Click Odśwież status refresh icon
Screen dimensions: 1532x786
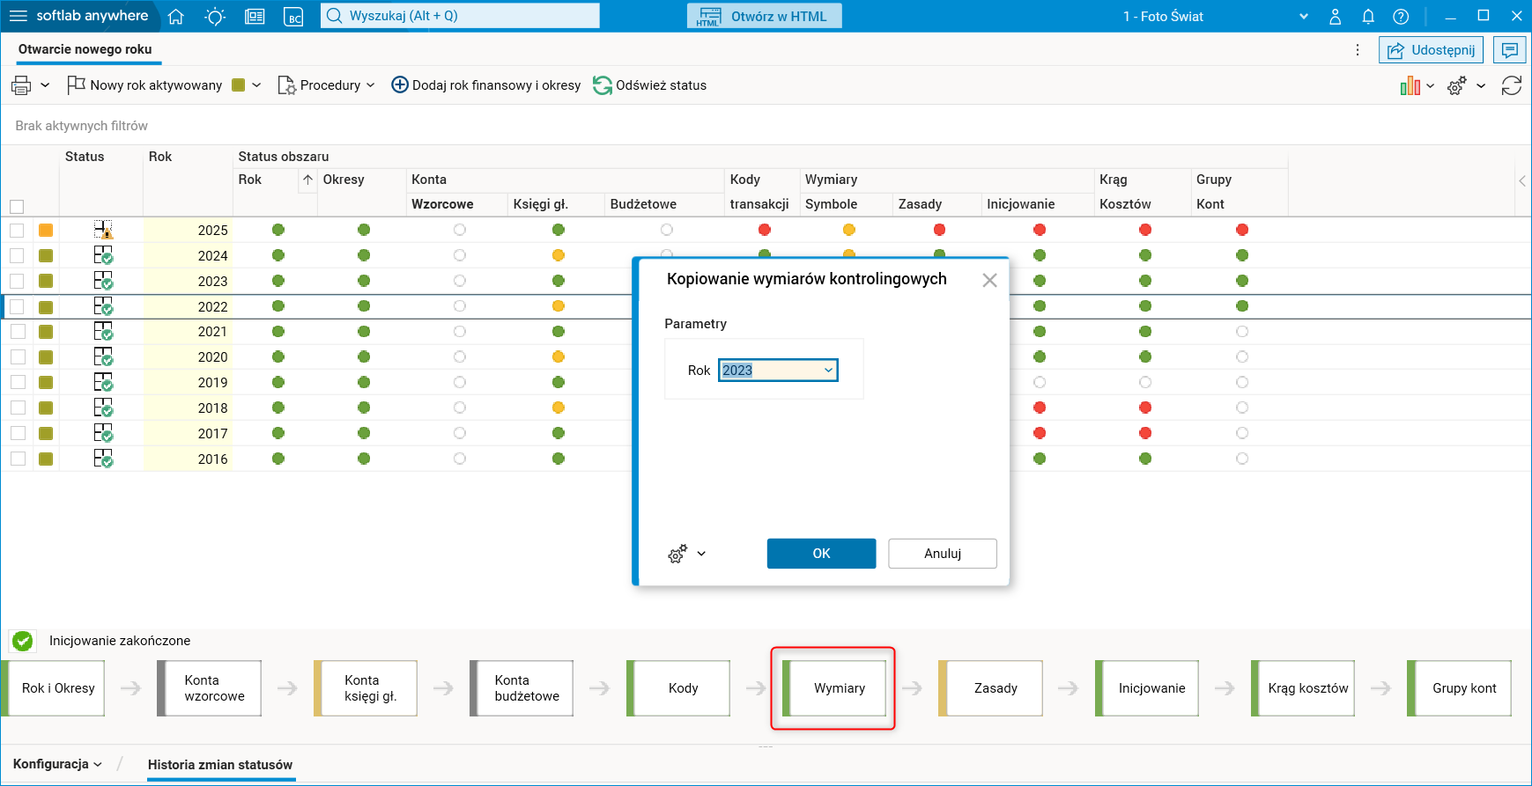603,85
